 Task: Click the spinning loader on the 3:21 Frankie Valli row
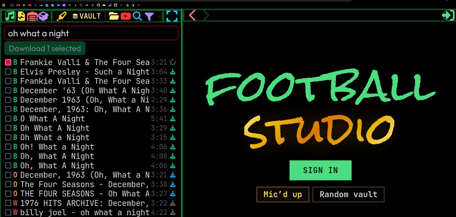pos(173,62)
